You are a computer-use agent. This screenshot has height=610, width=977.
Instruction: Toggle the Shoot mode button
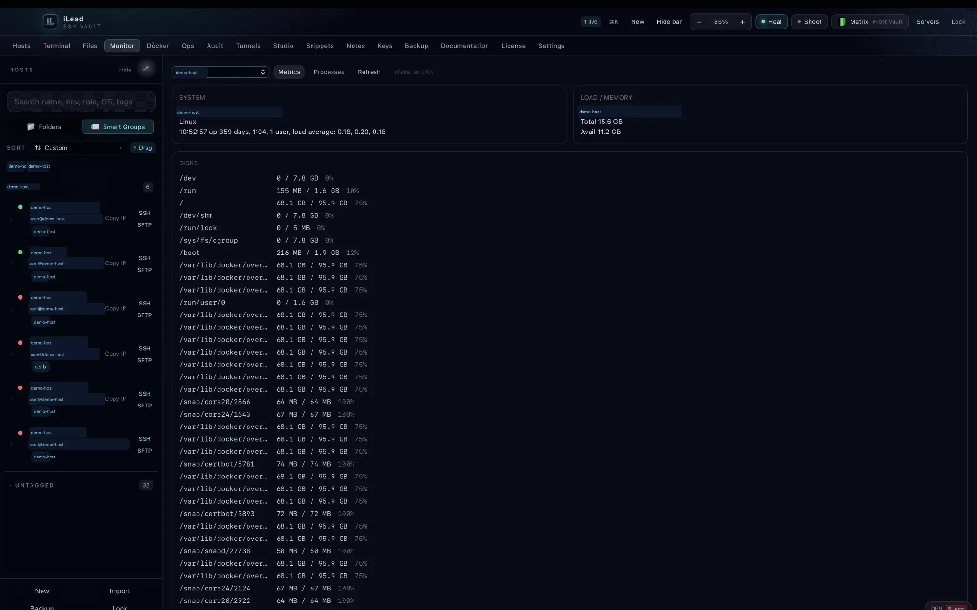point(810,22)
